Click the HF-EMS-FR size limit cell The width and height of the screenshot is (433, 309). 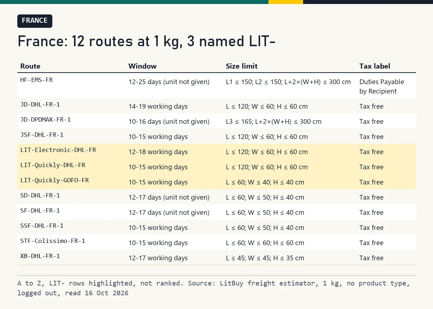[x=288, y=82]
